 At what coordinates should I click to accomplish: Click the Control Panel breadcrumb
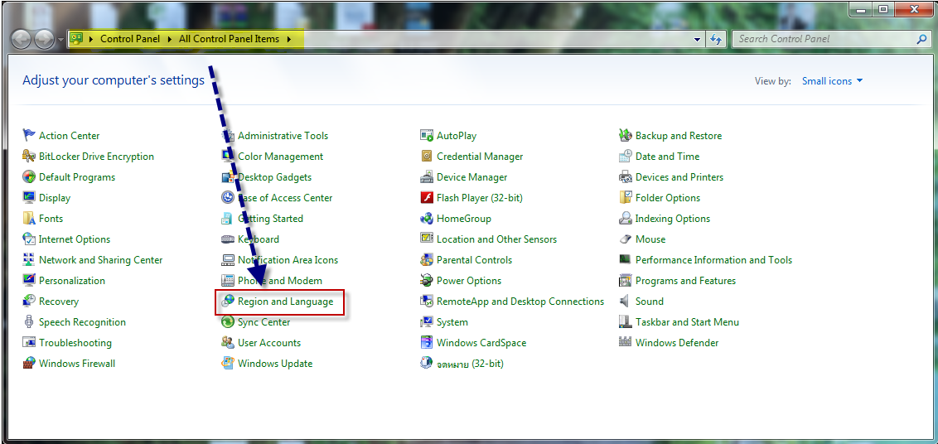pos(130,39)
